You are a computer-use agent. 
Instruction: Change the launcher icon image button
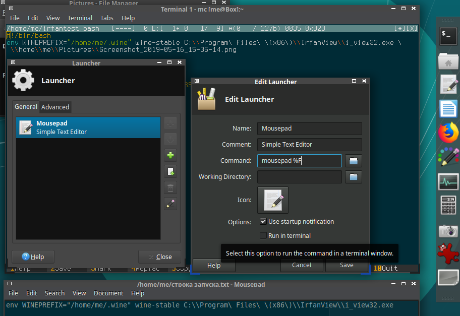[x=273, y=200]
